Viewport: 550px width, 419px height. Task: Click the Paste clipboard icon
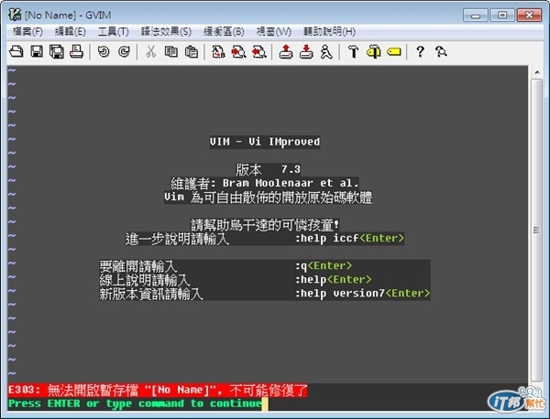click(192, 52)
